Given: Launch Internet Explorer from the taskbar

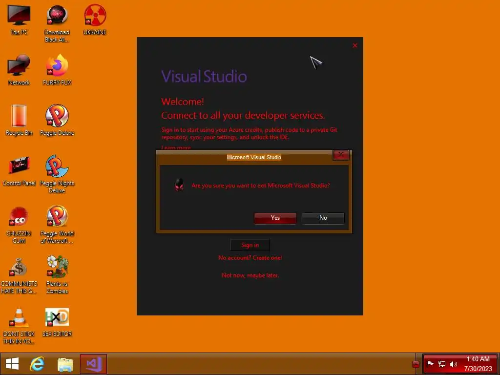Looking at the screenshot, I should [x=37, y=364].
